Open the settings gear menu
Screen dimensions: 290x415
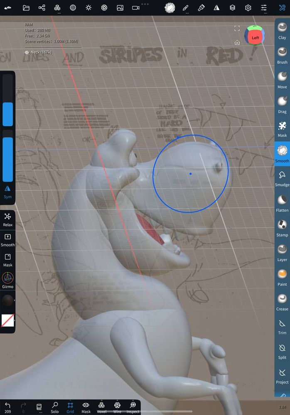[x=248, y=7]
